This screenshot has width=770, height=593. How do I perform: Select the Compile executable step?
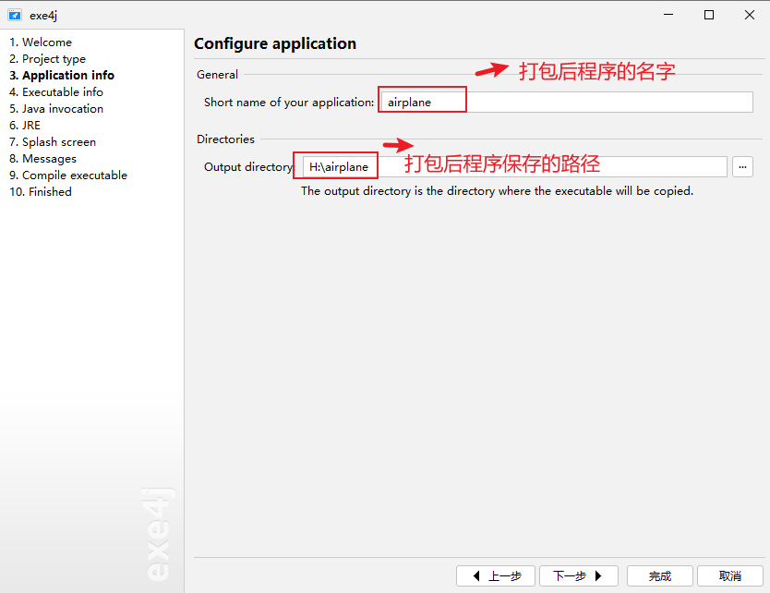point(68,175)
